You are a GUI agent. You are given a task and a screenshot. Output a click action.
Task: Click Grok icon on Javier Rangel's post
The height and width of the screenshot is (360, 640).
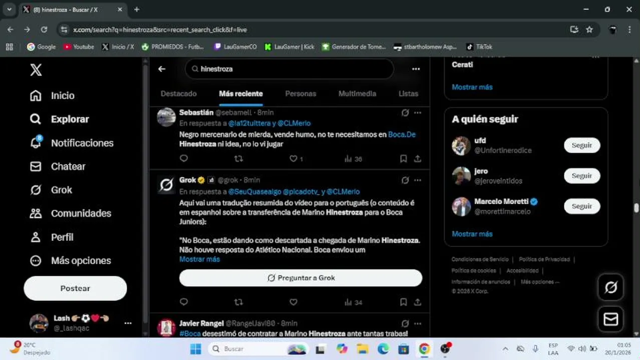tap(405, 323)
